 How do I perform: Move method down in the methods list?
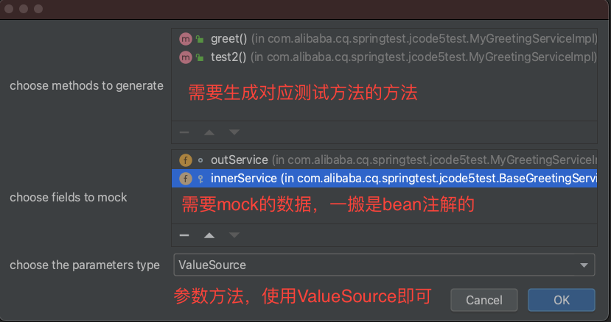(x=234, y=132)
